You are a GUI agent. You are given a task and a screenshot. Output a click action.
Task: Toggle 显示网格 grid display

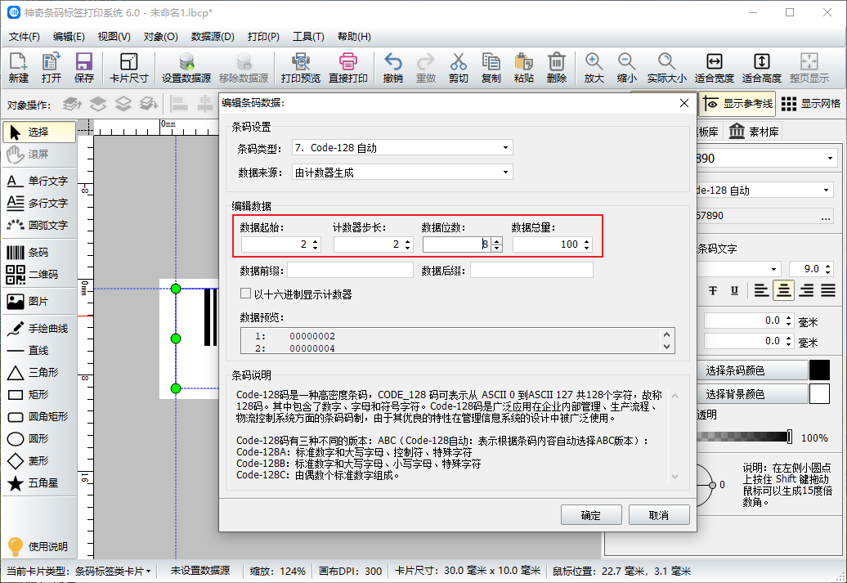(811, 104)
